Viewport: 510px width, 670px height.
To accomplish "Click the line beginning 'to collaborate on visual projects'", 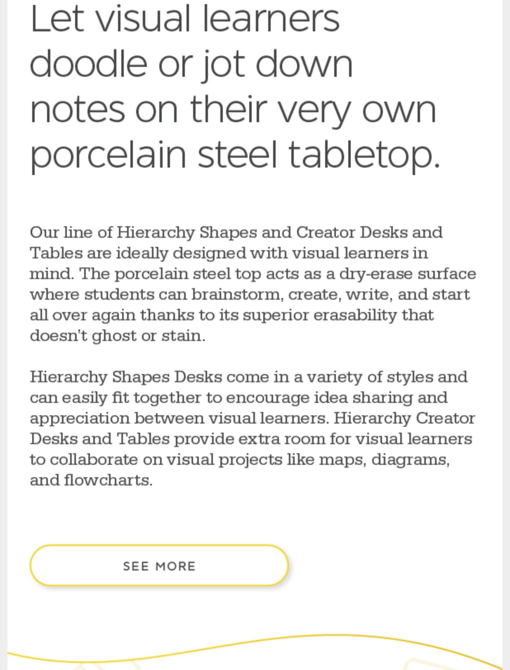I will [x=240, y=459].
